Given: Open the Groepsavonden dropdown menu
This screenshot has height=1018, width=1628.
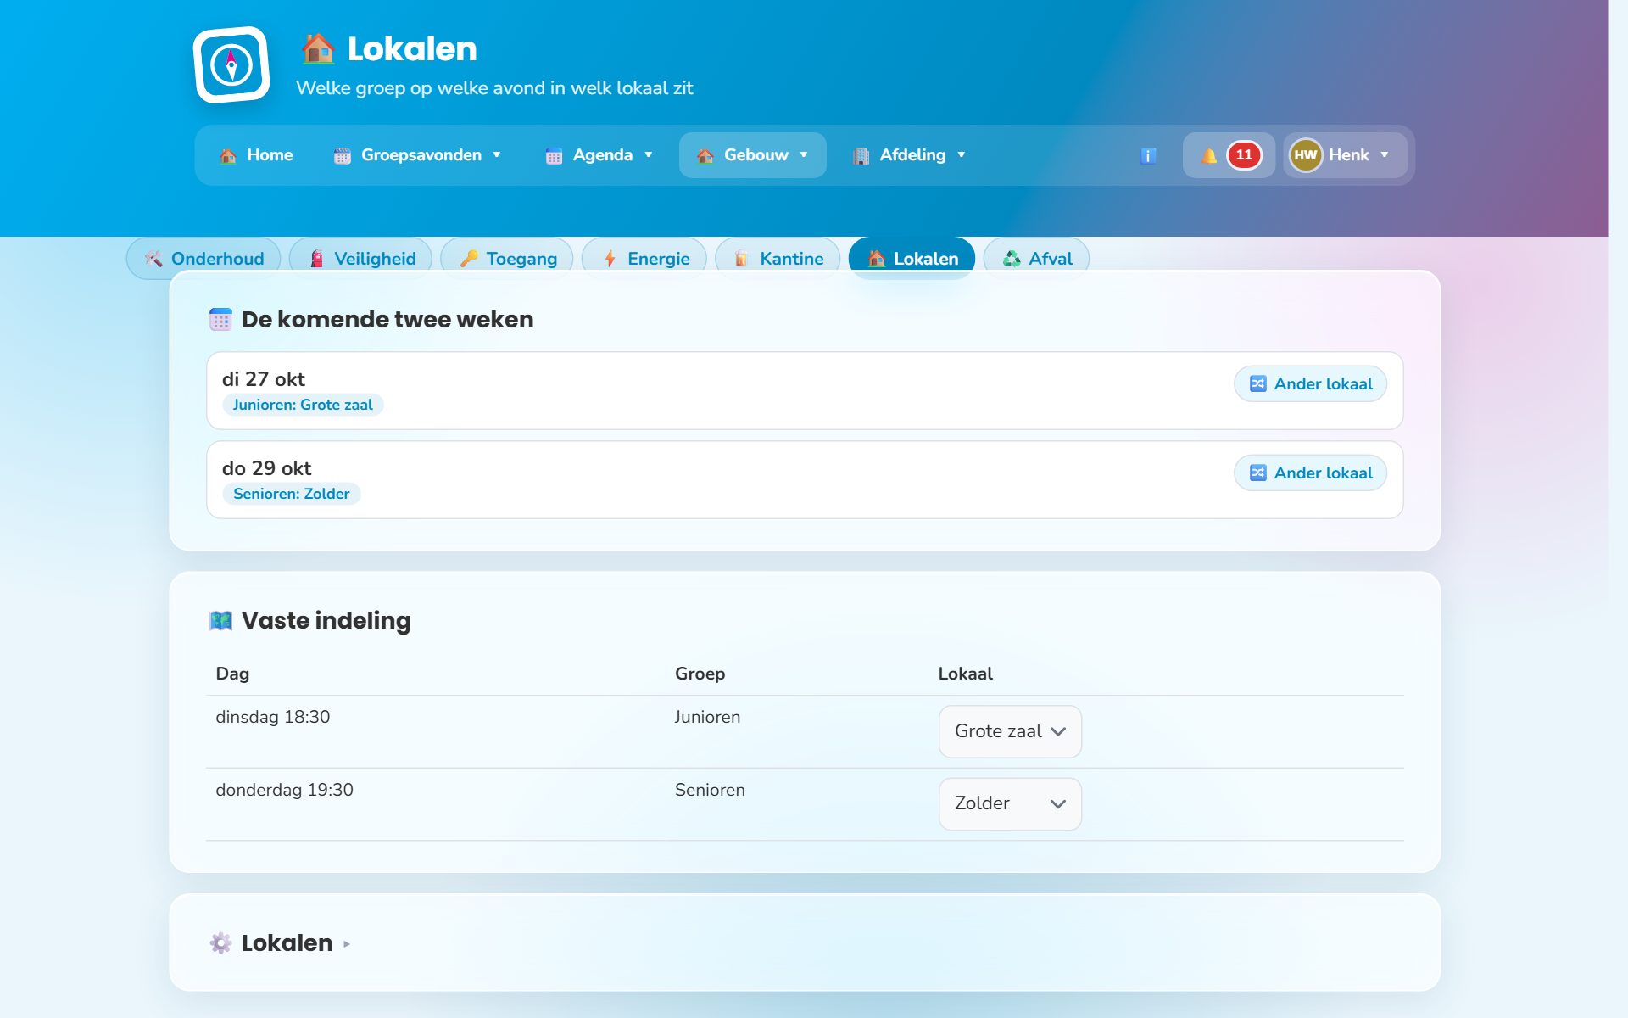Looking at the screenshot, I should click(x=417, y=155).
